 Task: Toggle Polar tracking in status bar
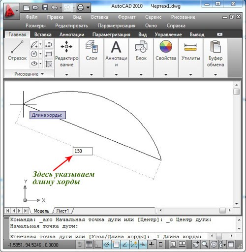107,245
